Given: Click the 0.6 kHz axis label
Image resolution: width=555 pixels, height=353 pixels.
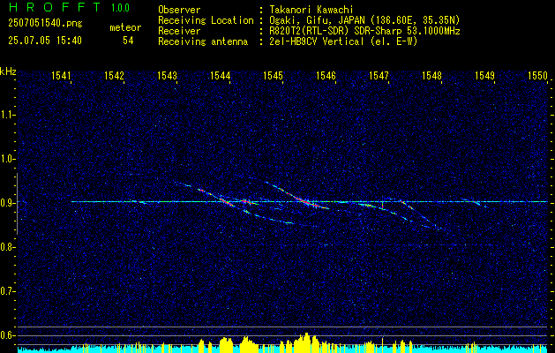Looking at the screenshot, I should (7, 335).
